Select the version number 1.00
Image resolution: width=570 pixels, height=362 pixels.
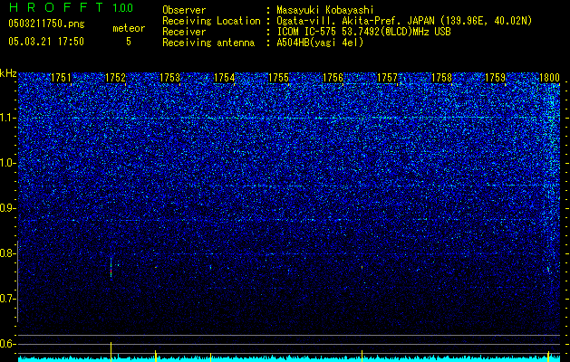[123, 7]
